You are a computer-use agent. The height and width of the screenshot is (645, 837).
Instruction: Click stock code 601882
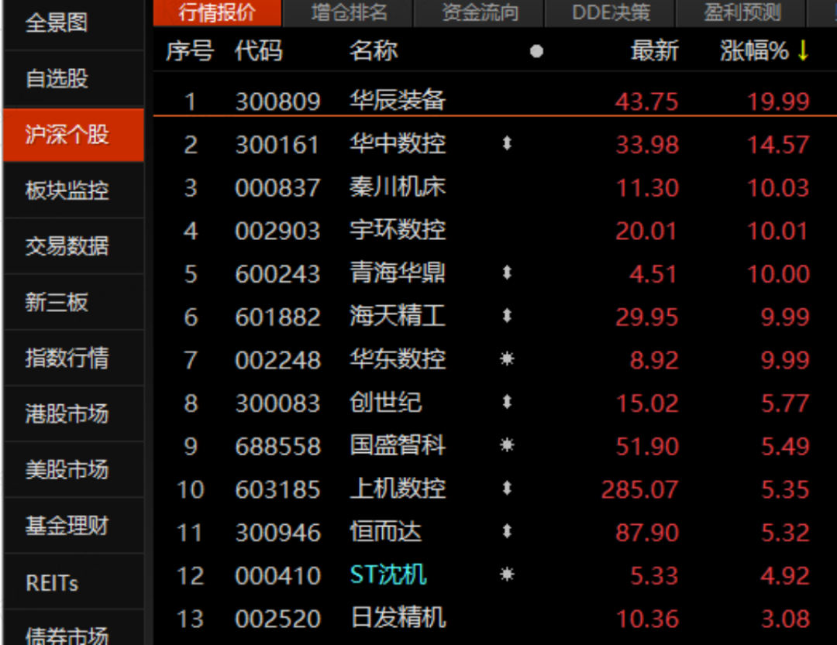coord(277,317)
